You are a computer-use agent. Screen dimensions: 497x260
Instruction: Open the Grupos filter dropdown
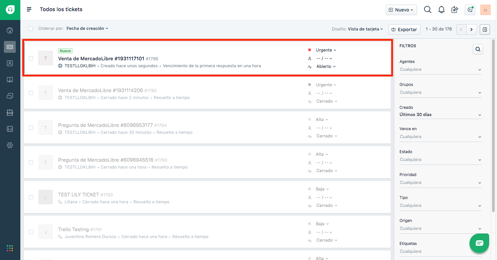440,92
